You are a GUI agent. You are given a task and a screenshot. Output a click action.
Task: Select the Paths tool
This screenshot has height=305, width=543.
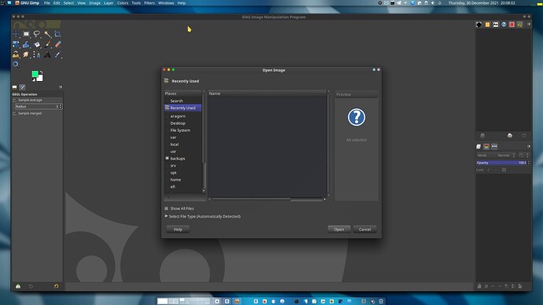pos(37,55)
